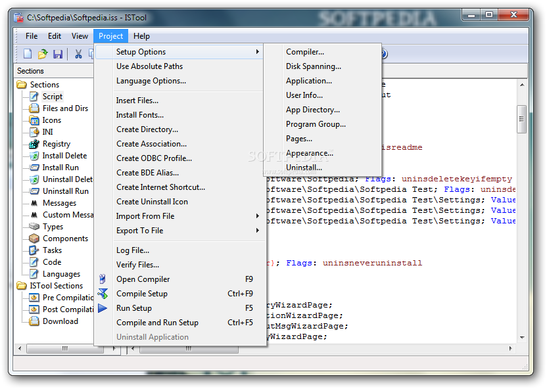Open the Help menu
Image resolution: width=547 pixels, height=389 pixels.
coord(141,36)
